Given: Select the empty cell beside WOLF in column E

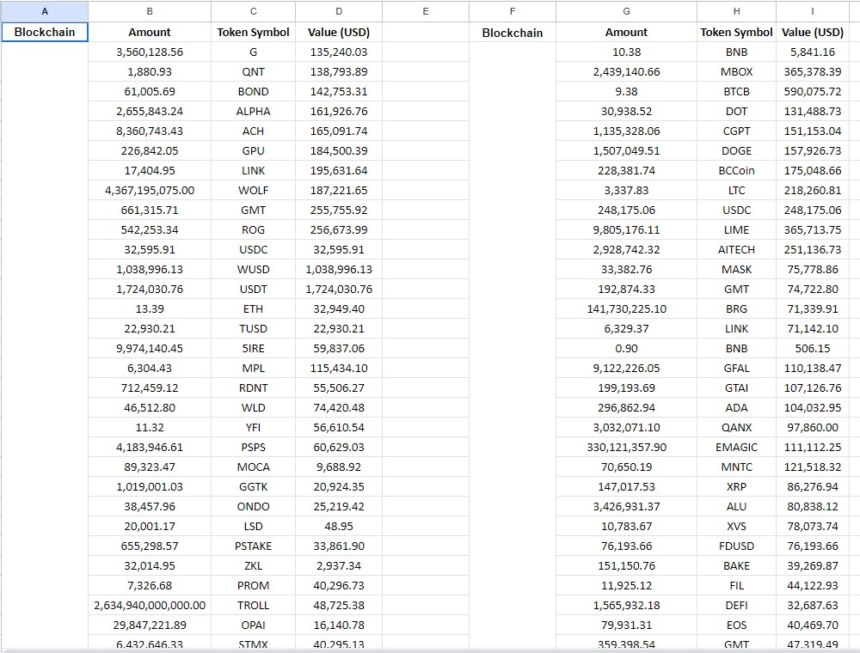Looking at the screenshot, I should pos(425,190).
